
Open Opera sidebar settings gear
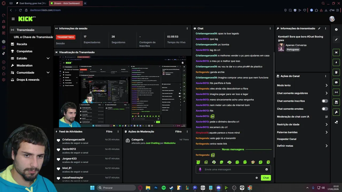[4, 80]
